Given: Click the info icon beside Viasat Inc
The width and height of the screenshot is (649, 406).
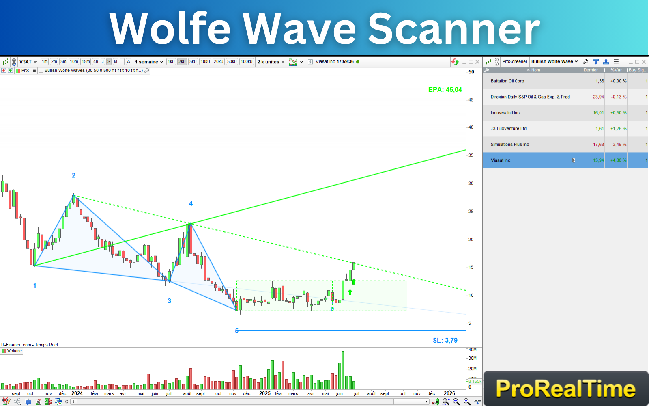Looking at the screenshot, I should coord(310,62).
